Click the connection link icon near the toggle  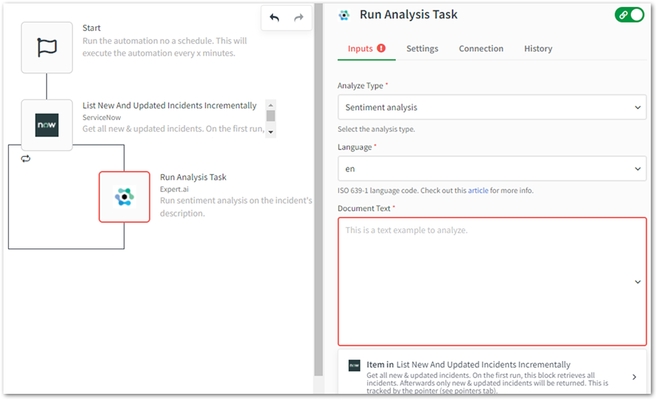pos(623,14)
